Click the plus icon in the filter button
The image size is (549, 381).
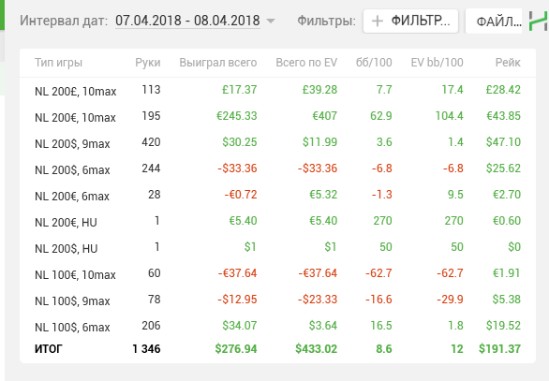click(x=378, y=22)
